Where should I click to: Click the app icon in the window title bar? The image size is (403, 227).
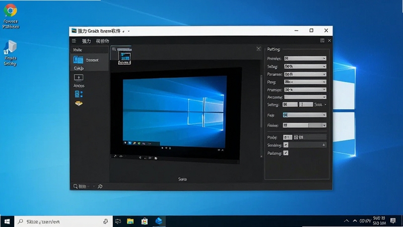click(x=74, y=31)
